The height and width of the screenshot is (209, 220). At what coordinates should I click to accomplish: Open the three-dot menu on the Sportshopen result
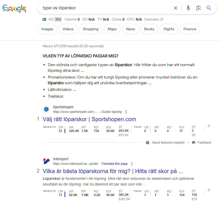(126, 112)
